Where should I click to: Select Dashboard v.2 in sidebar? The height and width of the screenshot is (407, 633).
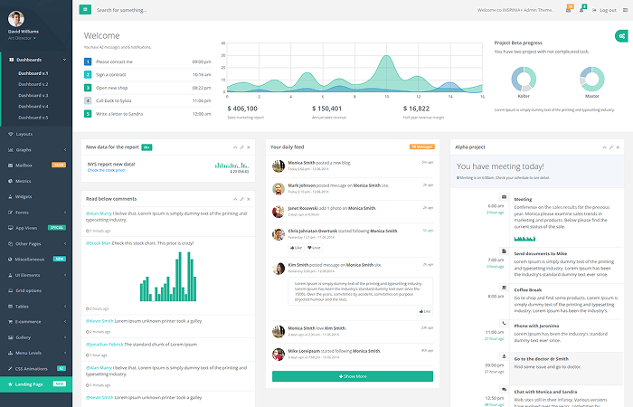[33, 84]
